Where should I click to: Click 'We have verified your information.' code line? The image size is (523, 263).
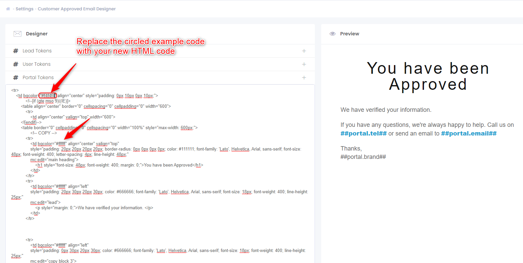click(94, 208)
